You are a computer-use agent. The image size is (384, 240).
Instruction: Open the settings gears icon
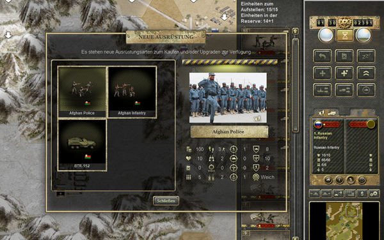374,194
